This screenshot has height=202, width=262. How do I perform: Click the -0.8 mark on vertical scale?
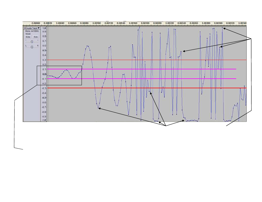point(44,112)
